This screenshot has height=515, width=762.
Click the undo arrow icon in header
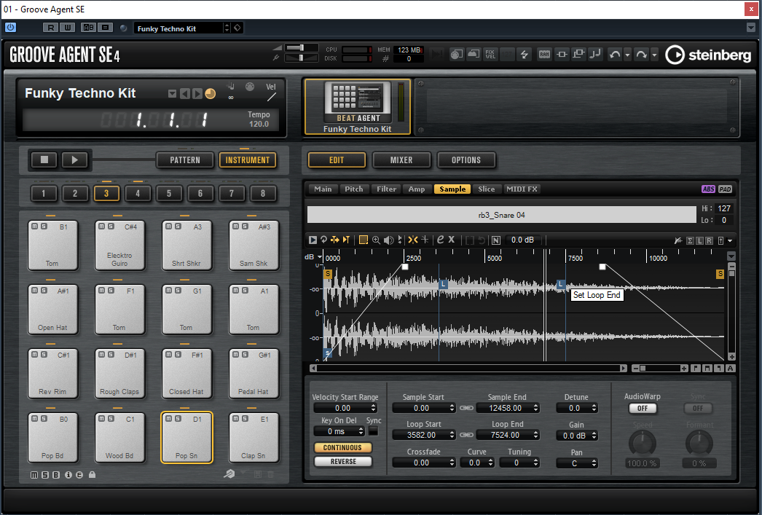(x=614, y=55)
